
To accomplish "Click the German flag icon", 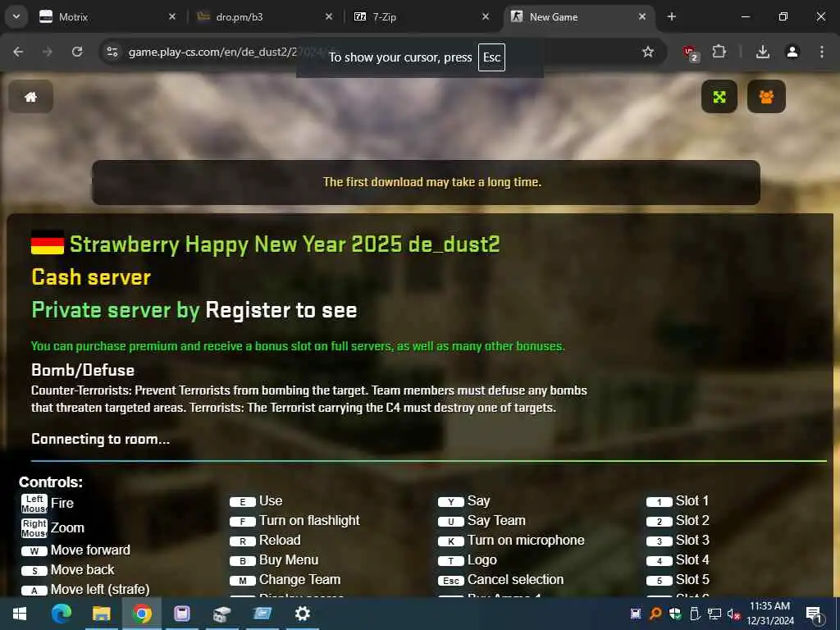I will [x=48, y=243].
